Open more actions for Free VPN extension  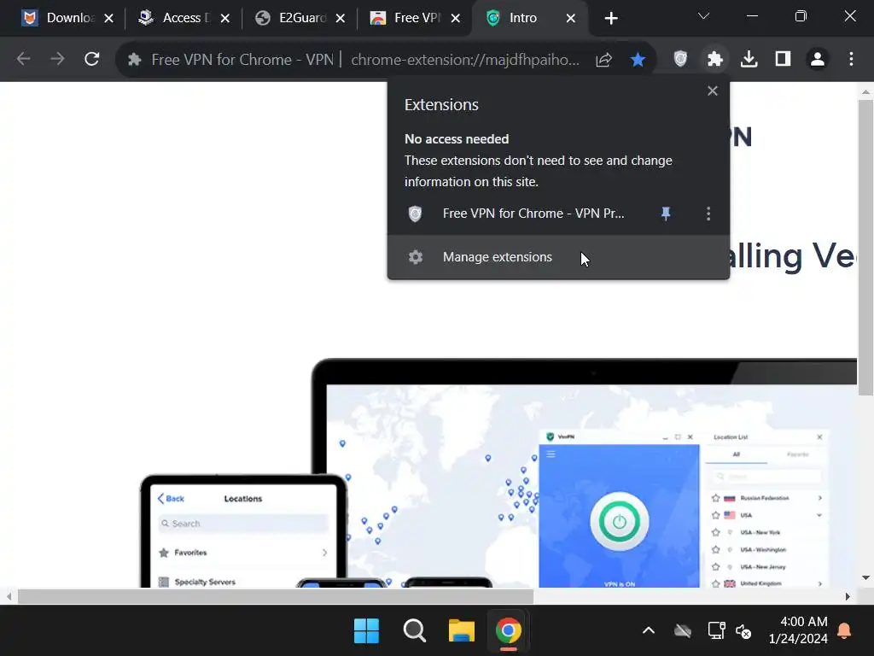click(708, 214)
